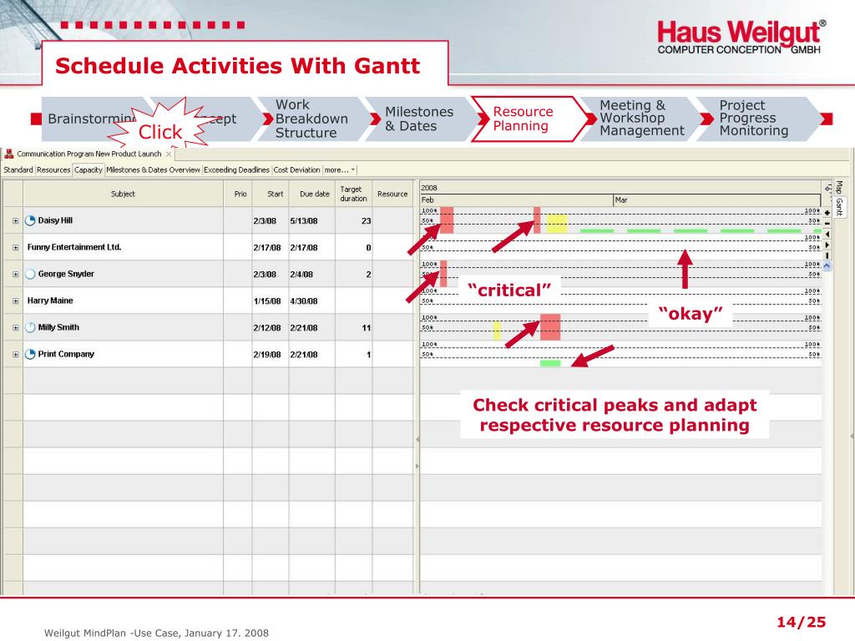Click the blue collapse chevron in Gantt sidebar
Image resolution: width=855 pixels, height=641 pixels.
coord(827,265)
